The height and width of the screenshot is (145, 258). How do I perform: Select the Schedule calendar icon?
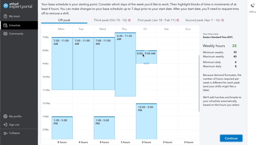[x=6, y=25]
